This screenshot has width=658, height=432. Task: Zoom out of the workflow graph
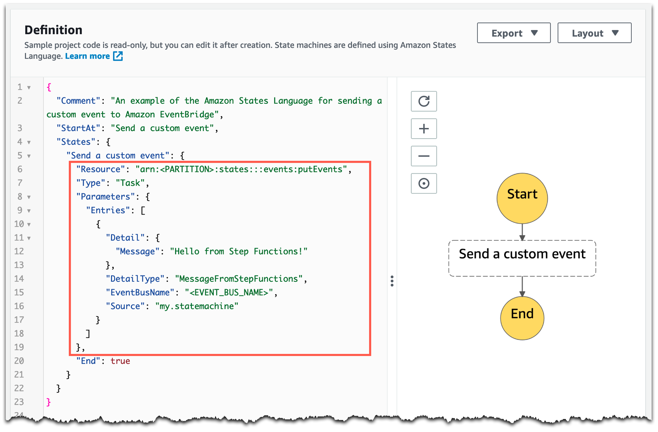[x=423, y=156]
